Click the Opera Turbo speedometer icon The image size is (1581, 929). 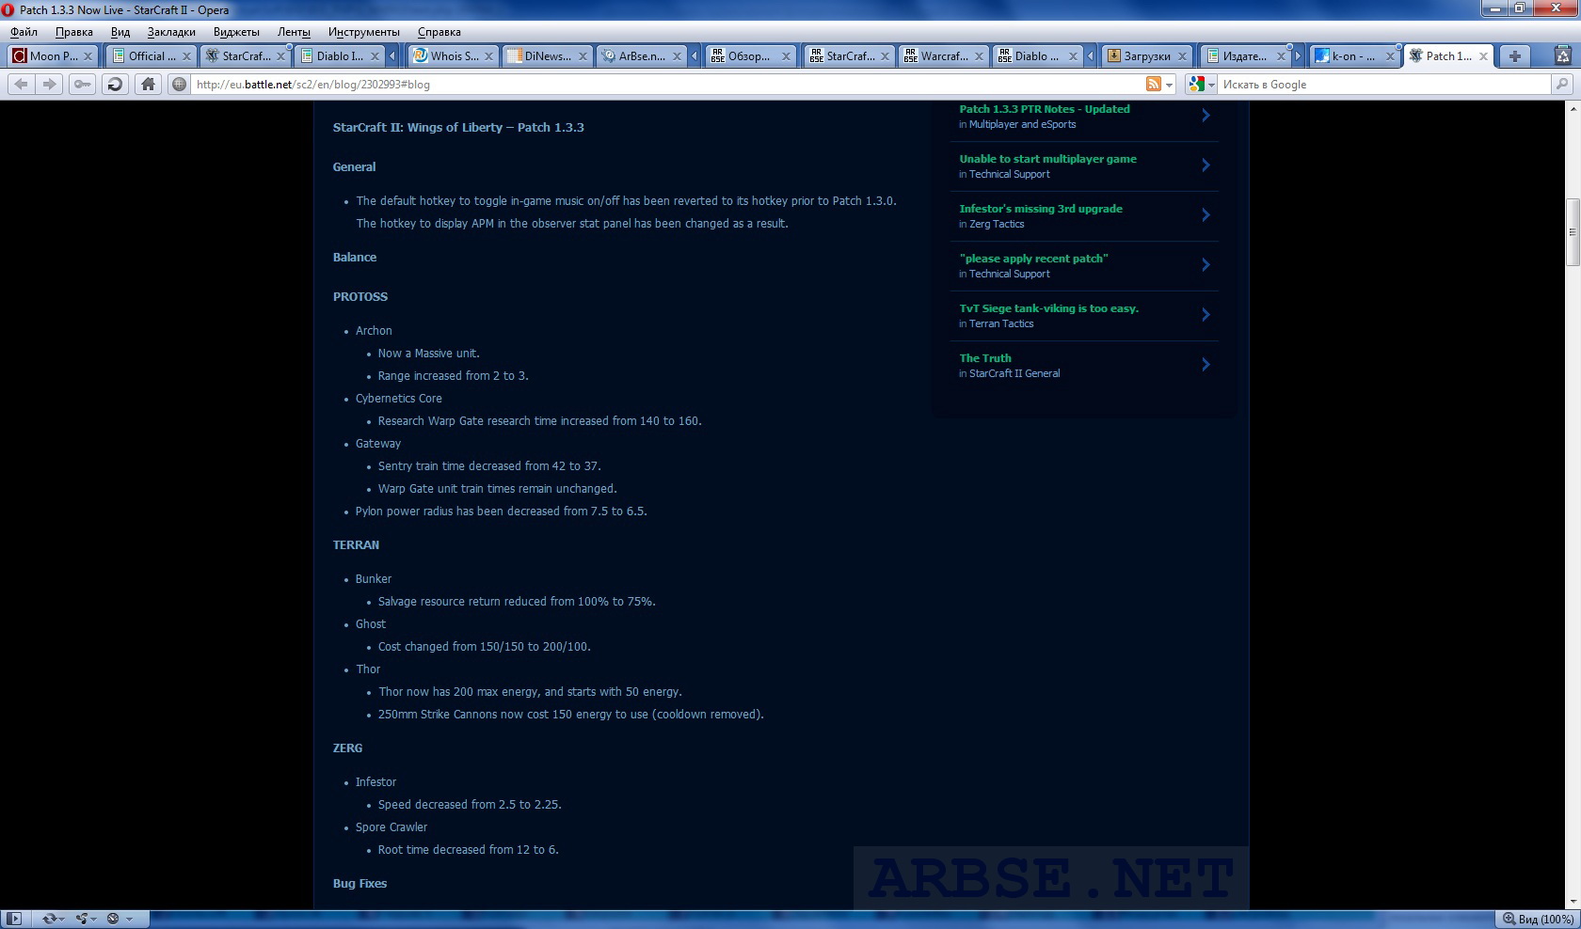(113, 919)
